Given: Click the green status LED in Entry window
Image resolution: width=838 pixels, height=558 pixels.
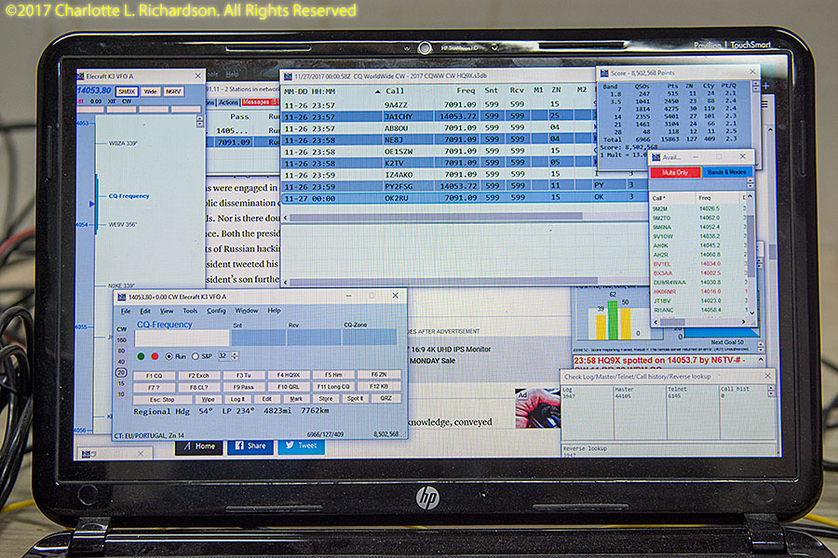Looking at the screenshot, I should 141,356.
